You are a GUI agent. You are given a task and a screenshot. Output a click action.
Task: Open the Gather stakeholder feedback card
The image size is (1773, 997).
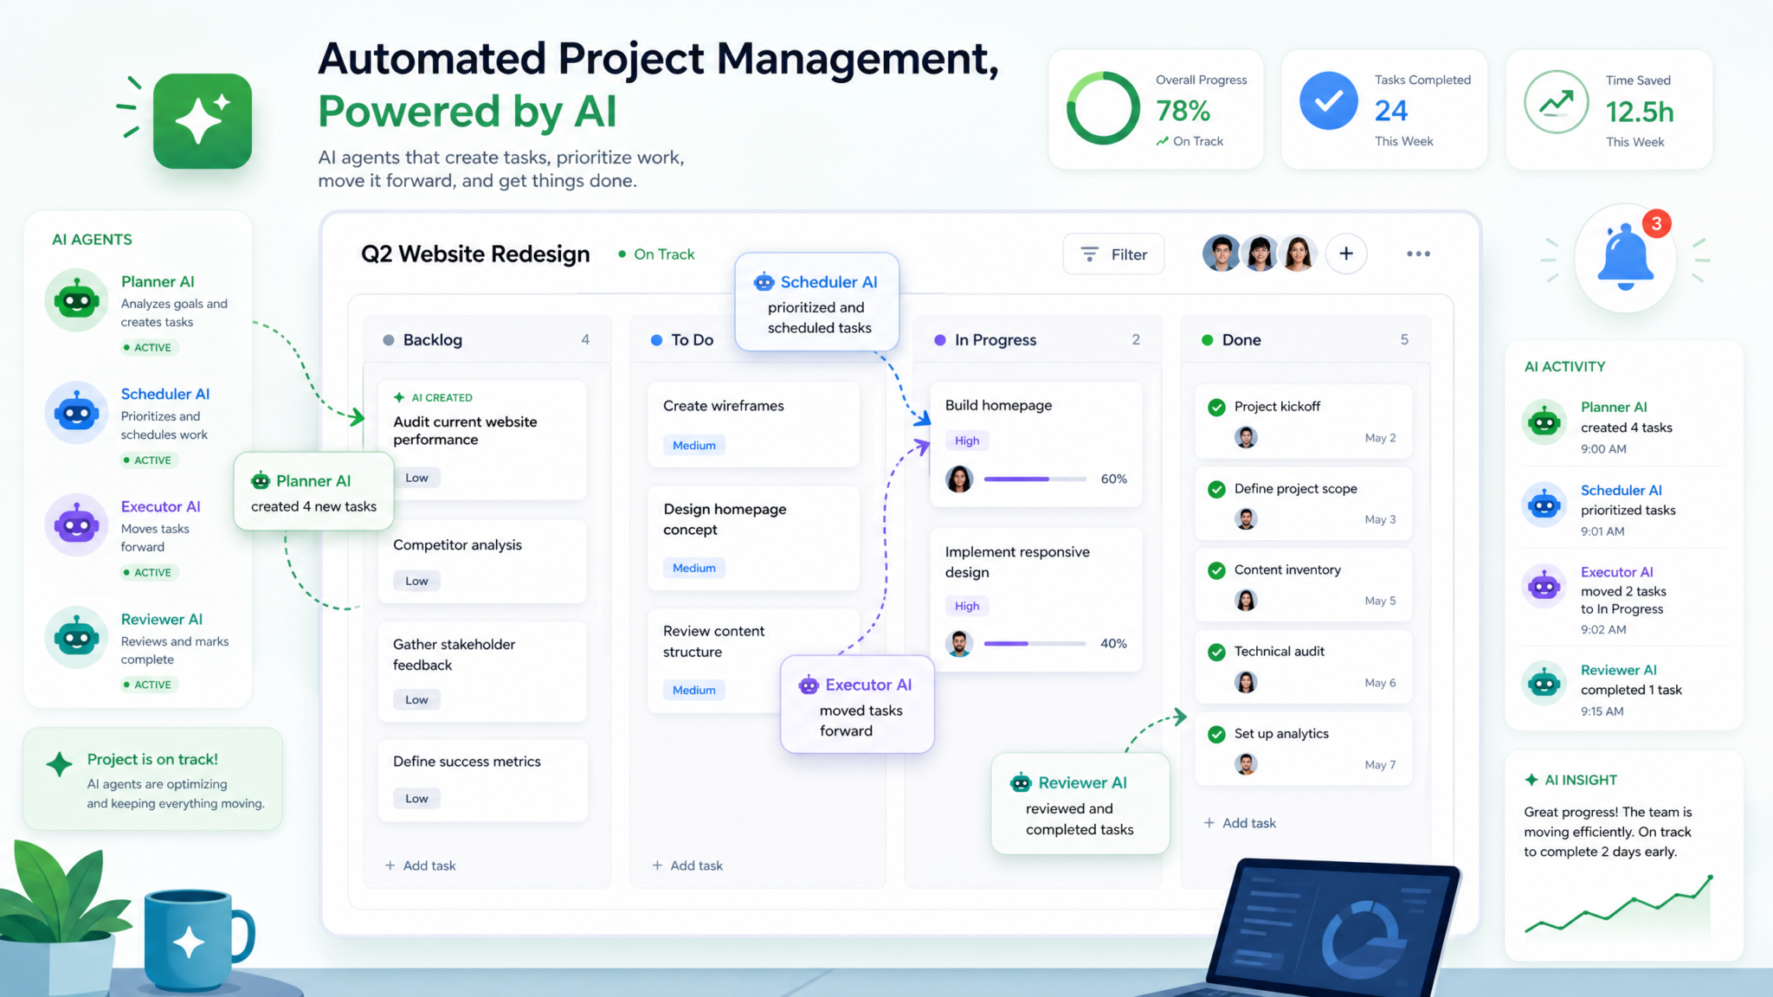point(482,672)
